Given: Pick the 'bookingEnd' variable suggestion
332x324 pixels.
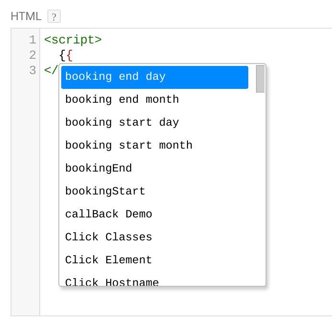Looking at the screenshot, I should pos(155,169).
